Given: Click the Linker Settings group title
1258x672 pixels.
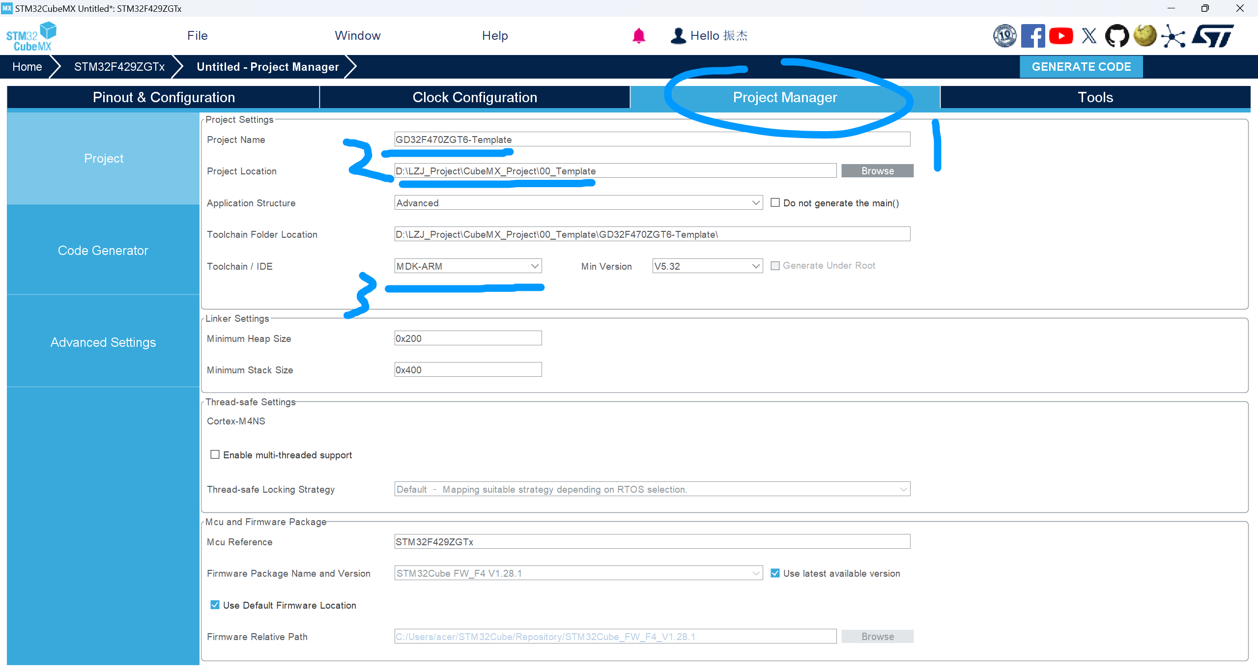Looking at the screenshot, I should tap(237, 318).
